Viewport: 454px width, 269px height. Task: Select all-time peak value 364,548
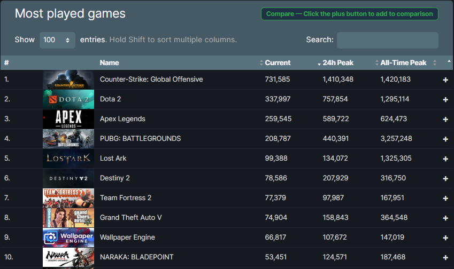[x=394, y=218]
